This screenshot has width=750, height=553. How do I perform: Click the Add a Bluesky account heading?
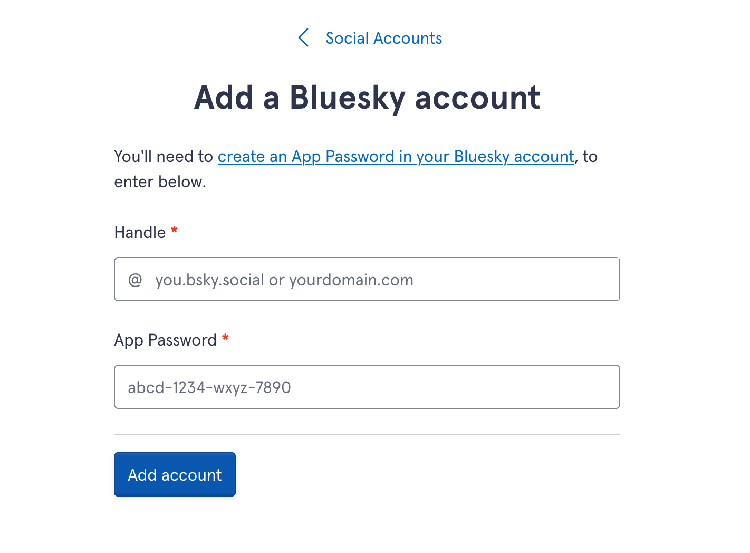click(x=368, y=97)
